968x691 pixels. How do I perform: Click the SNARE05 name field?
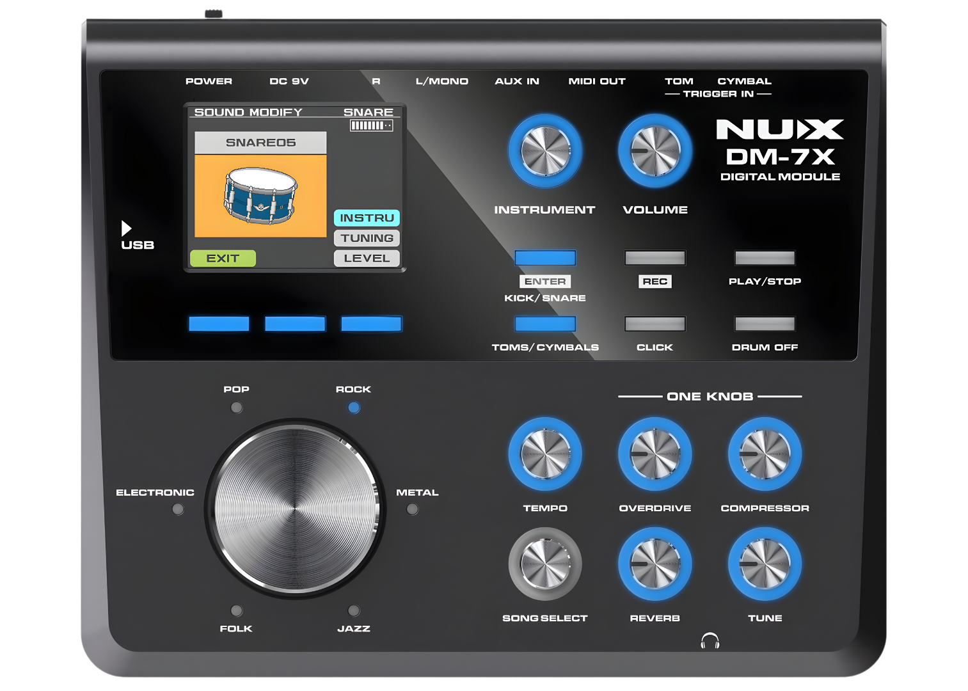(260, 143)
